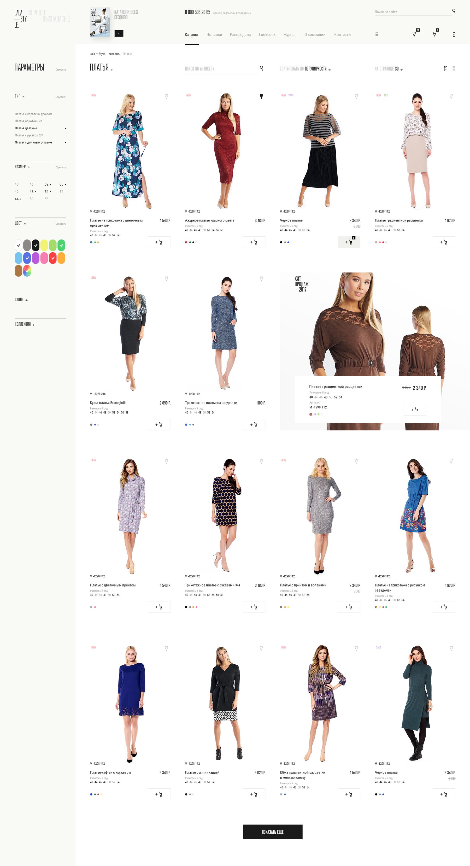Click the header site search magnifier icon
470x866 pixels.
pos(454,11)
